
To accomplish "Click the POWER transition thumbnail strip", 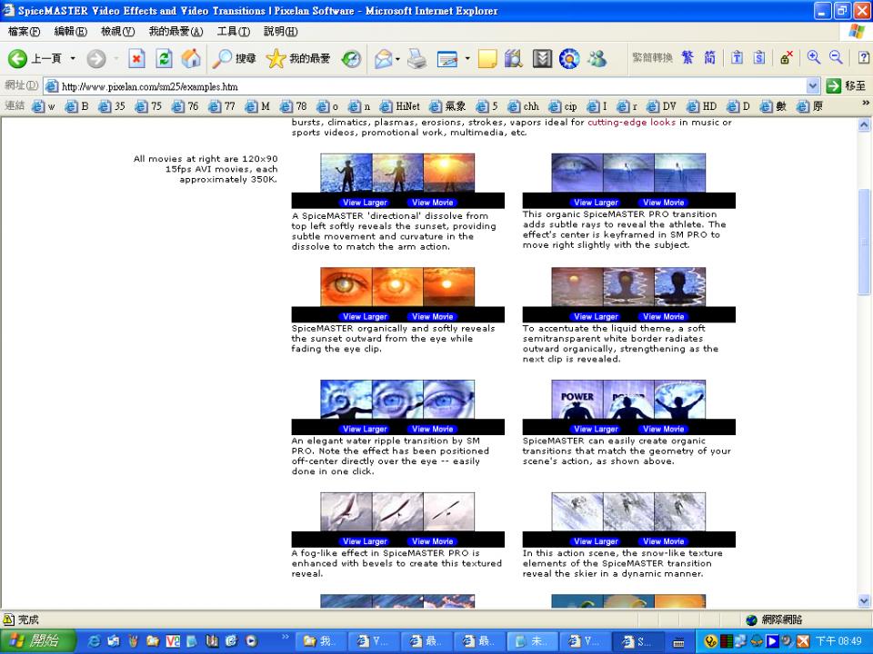I will 628,401.
